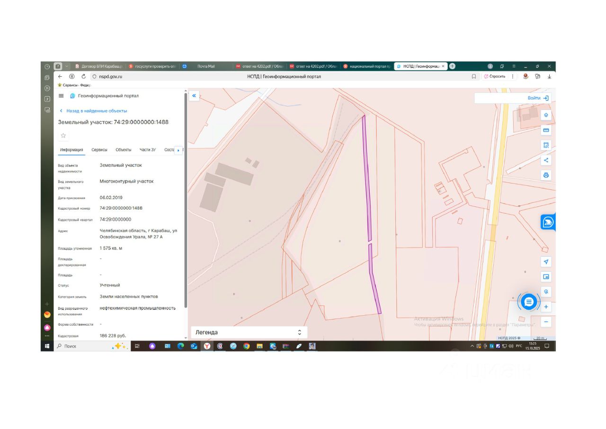
Task: Click the address value Челябинская область
Action: click(138, 234)
